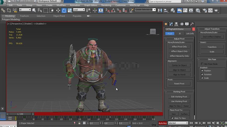Activate the Select Object tool
Viewport: 227px width, 127px height.
click(34, 10)
